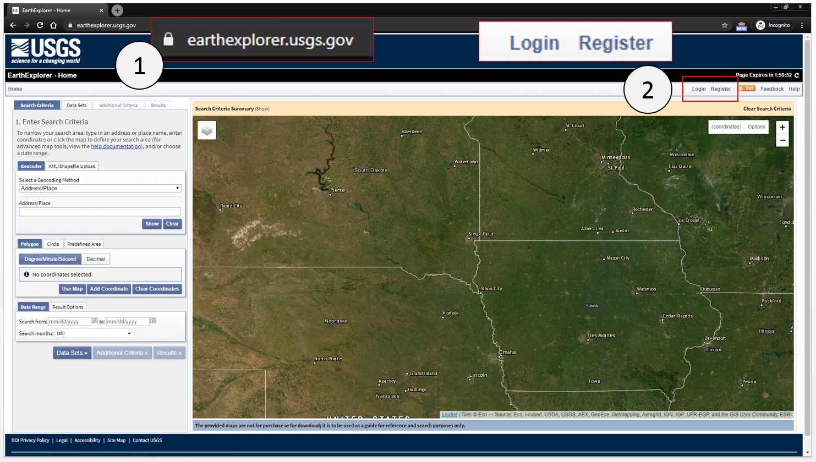This screenshot has height=462, width=816.
Task: Zoom in on the map
Action: [782, 127]
